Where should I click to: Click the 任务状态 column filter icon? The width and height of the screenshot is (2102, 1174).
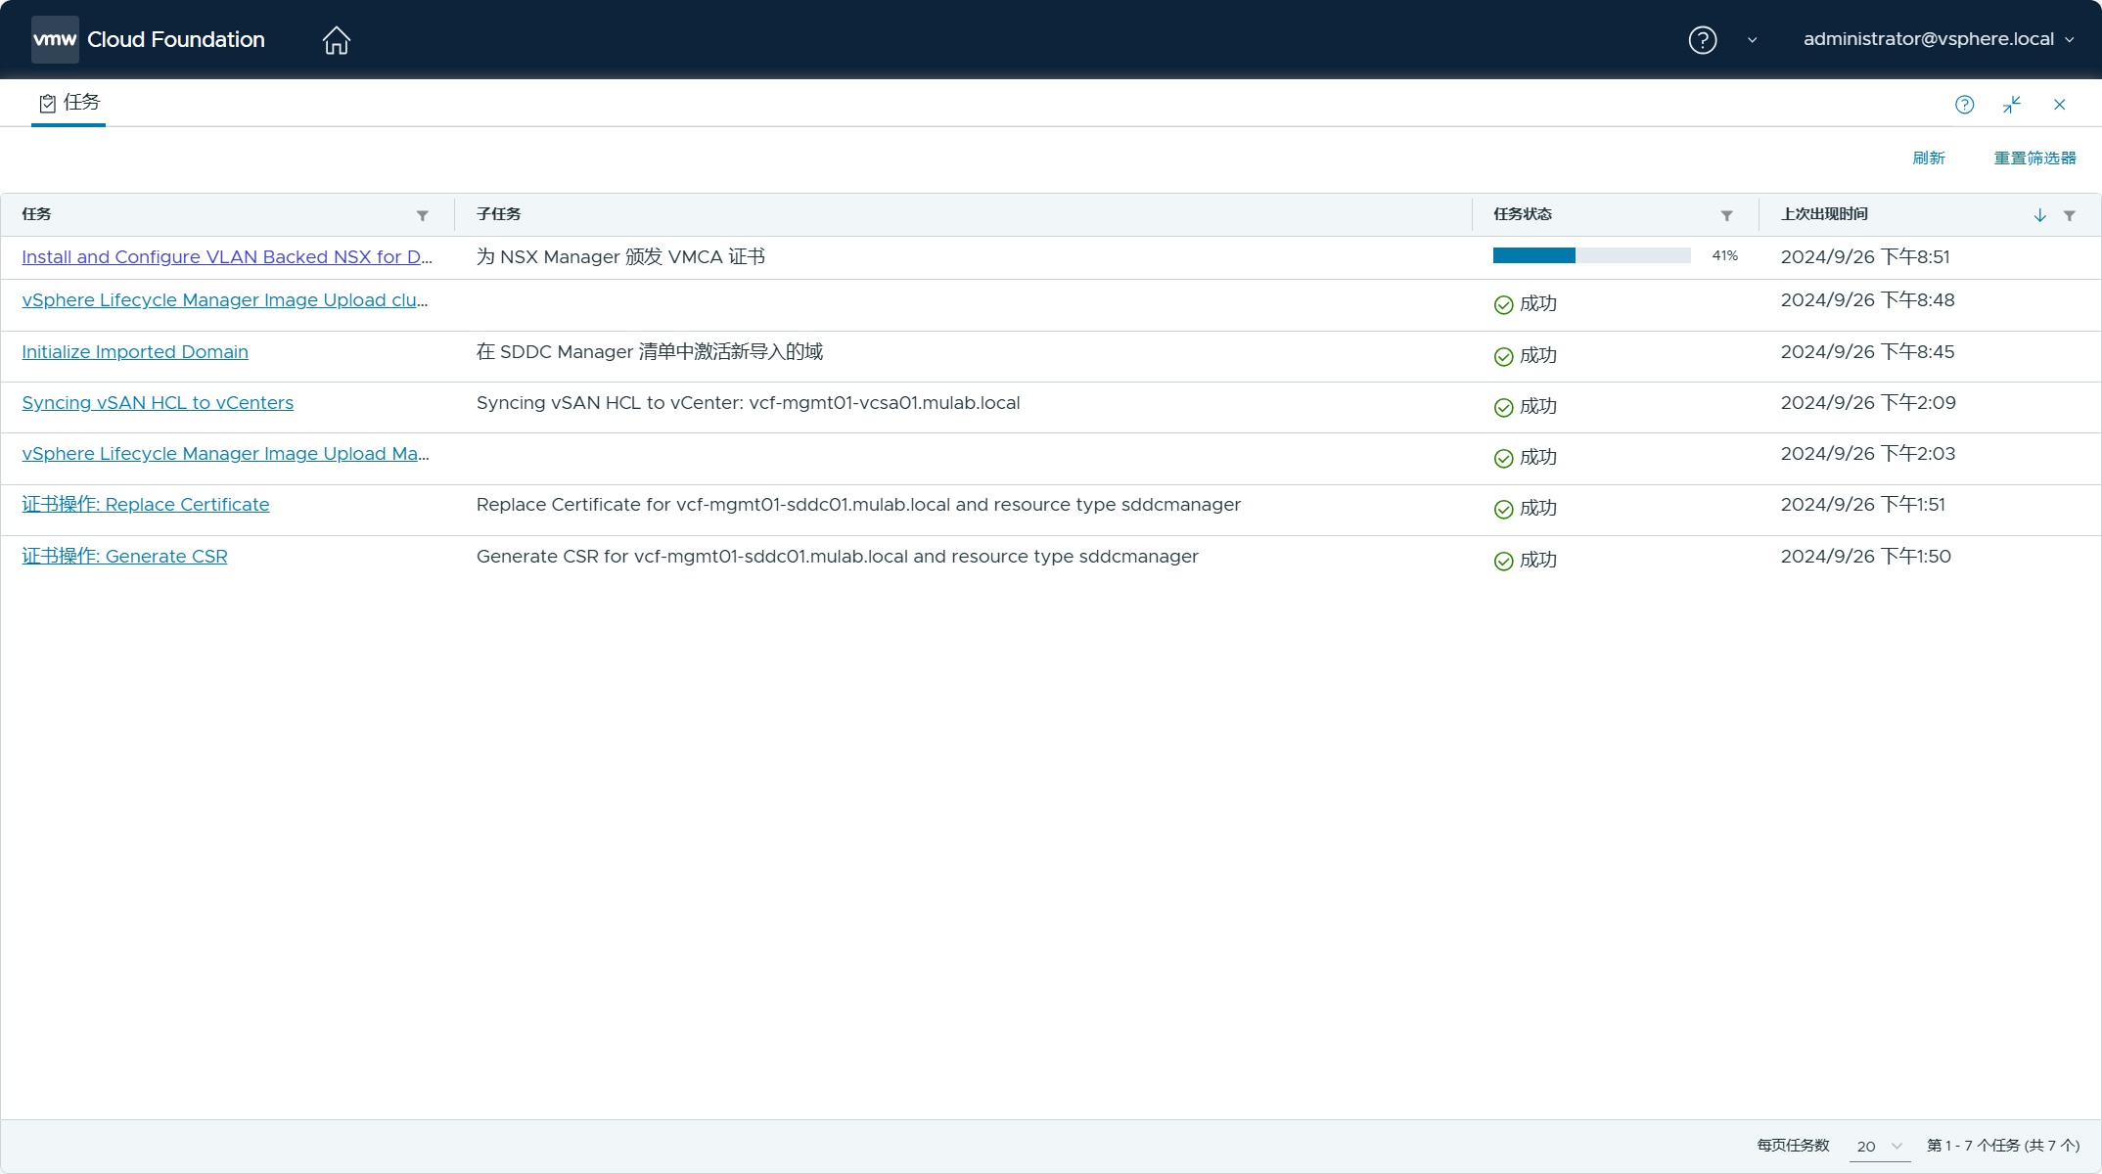coord(1727,215)
